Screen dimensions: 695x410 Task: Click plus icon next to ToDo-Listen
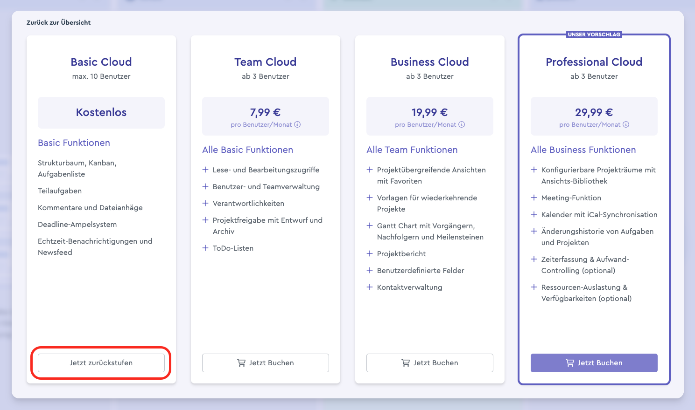tap(205, 248)
